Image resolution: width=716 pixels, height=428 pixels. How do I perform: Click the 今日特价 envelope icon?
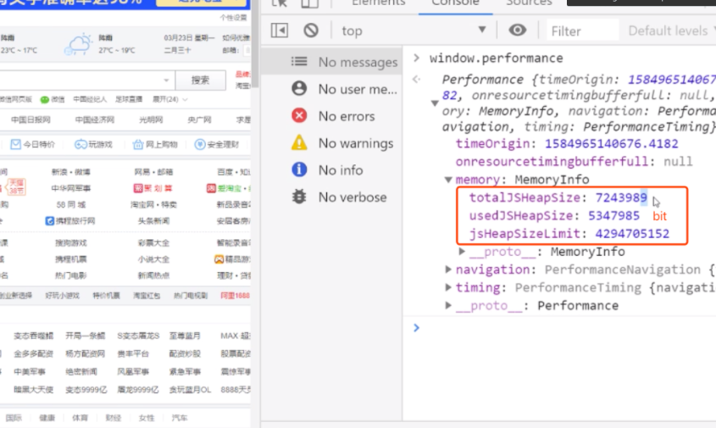15,144
